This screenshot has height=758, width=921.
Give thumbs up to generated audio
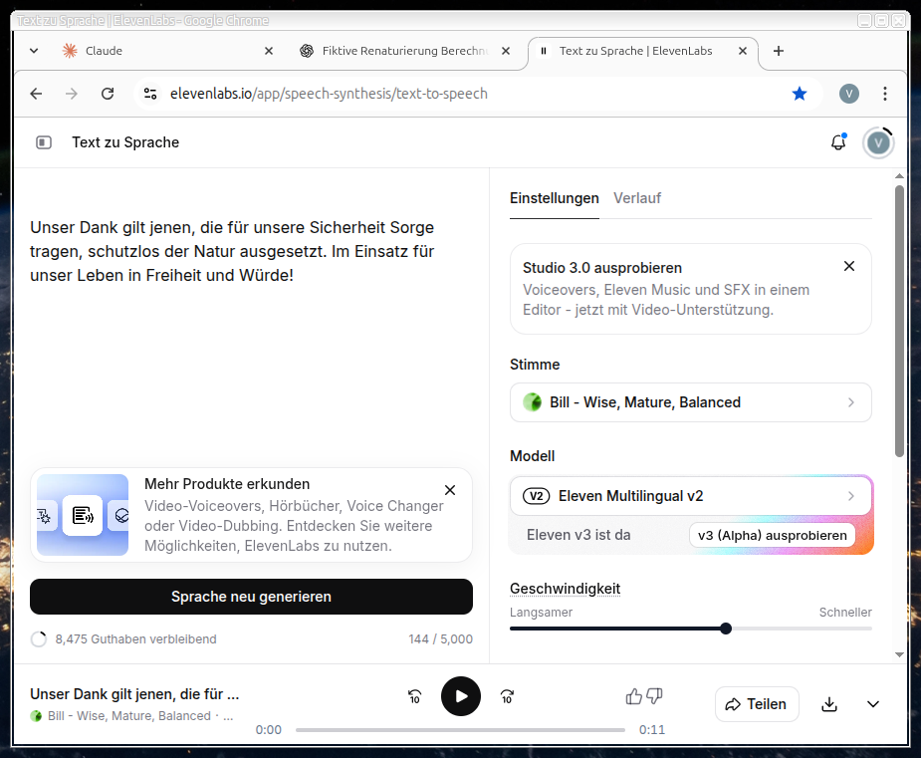pyautogui.click(x=633, y=696)
